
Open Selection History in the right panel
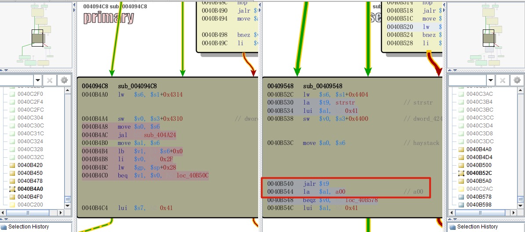[477, 227]
